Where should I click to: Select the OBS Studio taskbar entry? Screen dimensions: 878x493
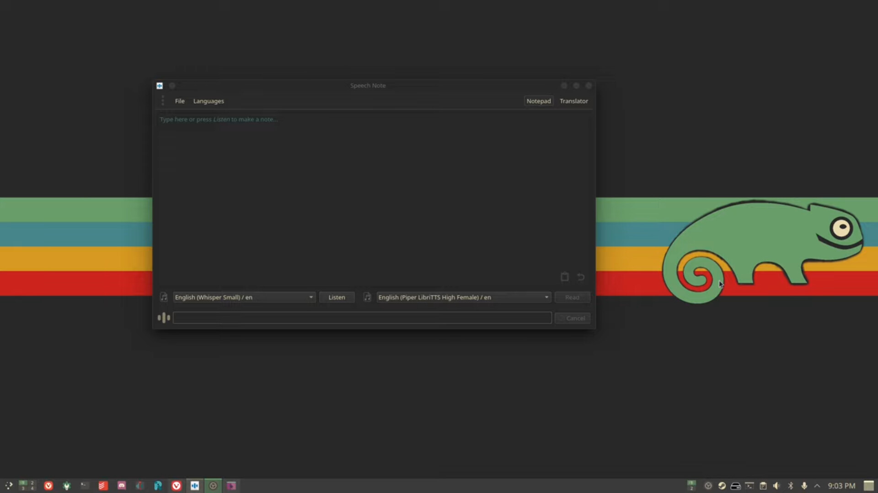[x=213, y=486]
